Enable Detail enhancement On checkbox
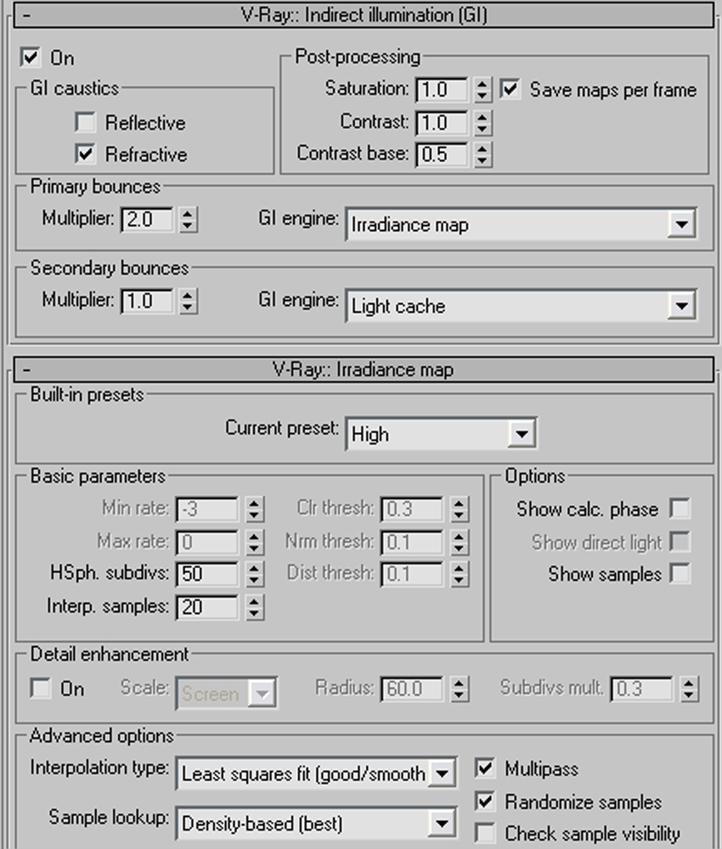 [40, 689]
